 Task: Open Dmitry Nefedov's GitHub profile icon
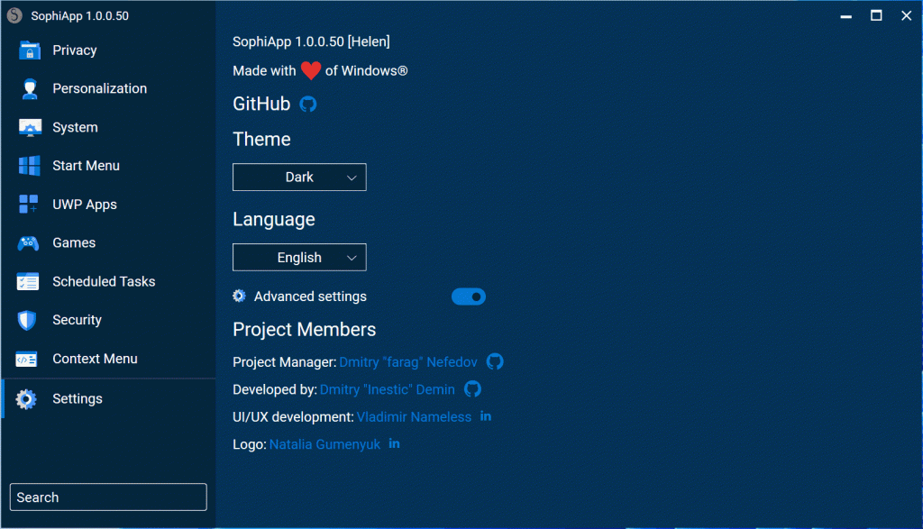495,361
